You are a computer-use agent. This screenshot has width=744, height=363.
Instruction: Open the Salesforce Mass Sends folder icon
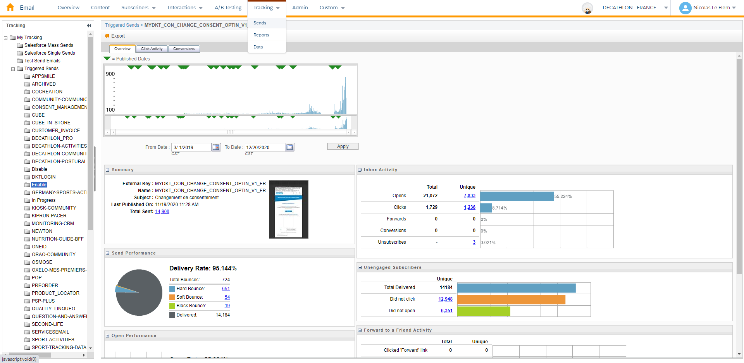[x=20, y=45]
